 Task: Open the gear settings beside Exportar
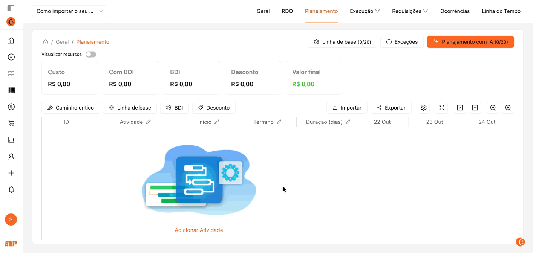(424, 108)
